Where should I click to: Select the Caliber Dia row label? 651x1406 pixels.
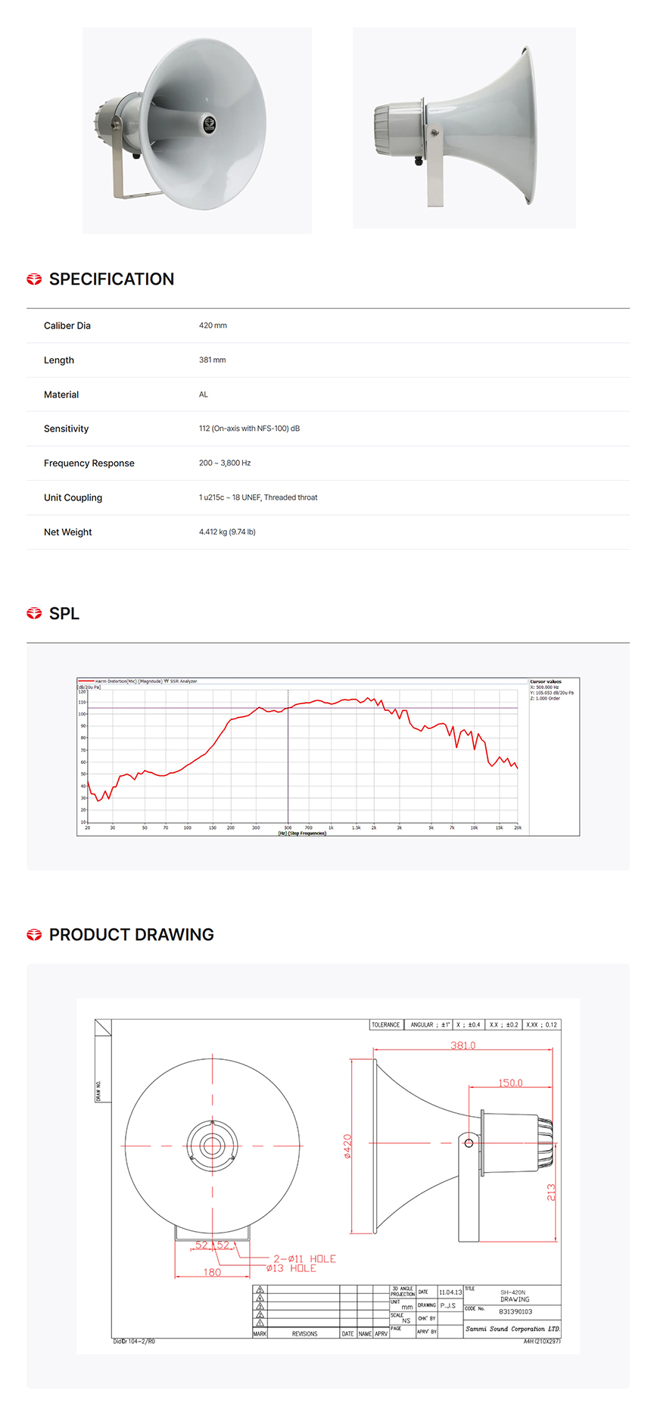(67, 326)
